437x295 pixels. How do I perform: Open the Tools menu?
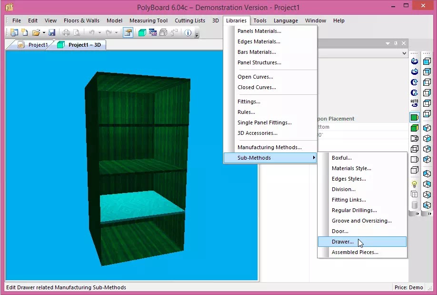(260, 20)
